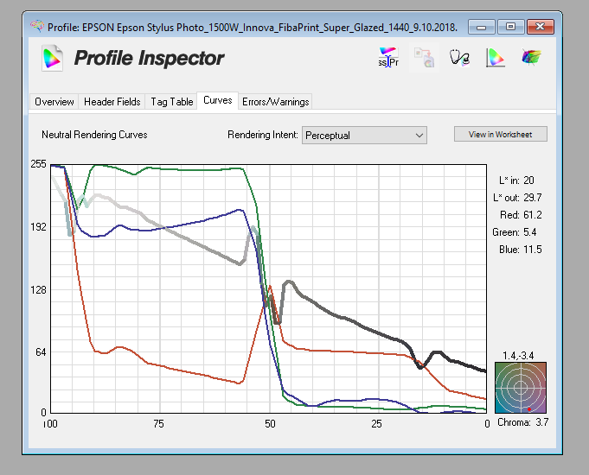The image size is (589, 475).
Task: Open the Header Fields tab
Action: (x=112, y=102)
